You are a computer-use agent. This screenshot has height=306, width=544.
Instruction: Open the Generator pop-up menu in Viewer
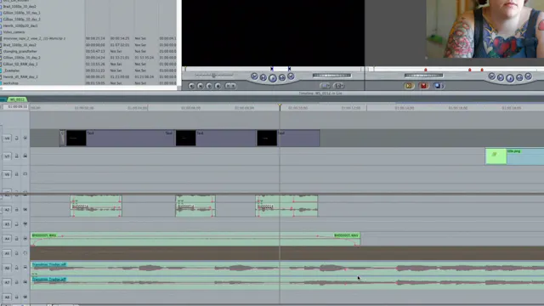click(339, 86)
